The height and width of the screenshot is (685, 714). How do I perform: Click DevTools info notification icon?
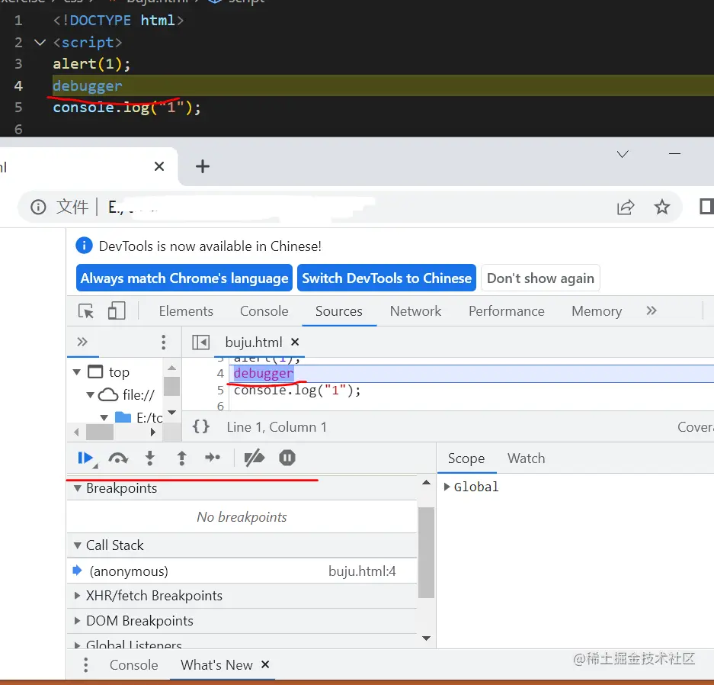point(85,246)
